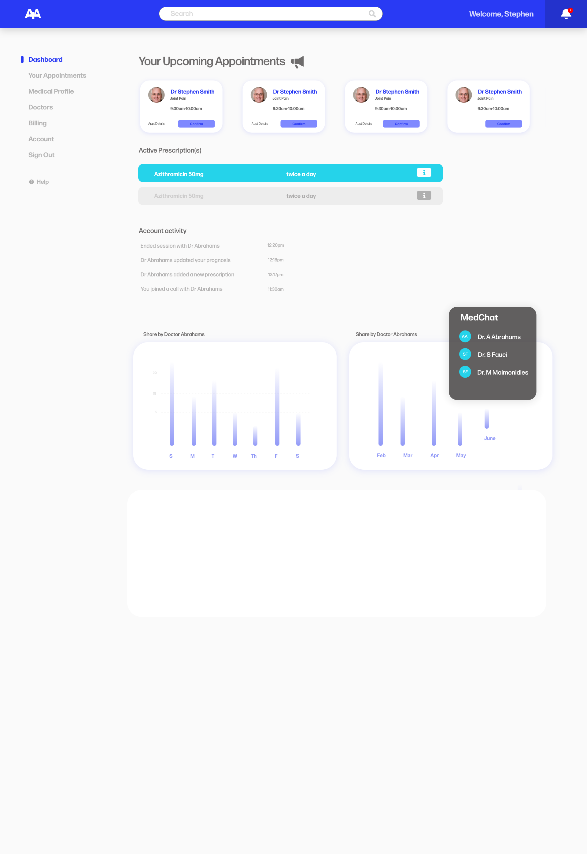Open Billing from the sidebar
Image resolution: width=587 pixels, height=854 pixels.
tap(37, 123)
